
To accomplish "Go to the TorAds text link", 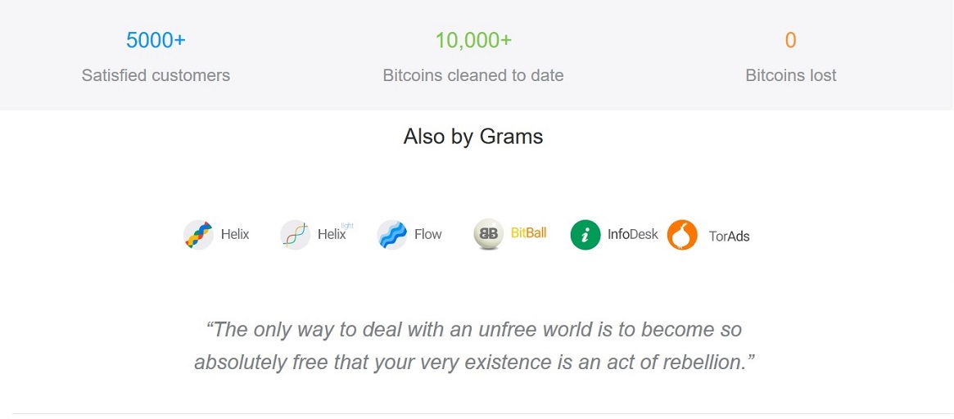I will click(x=729, y=237).
